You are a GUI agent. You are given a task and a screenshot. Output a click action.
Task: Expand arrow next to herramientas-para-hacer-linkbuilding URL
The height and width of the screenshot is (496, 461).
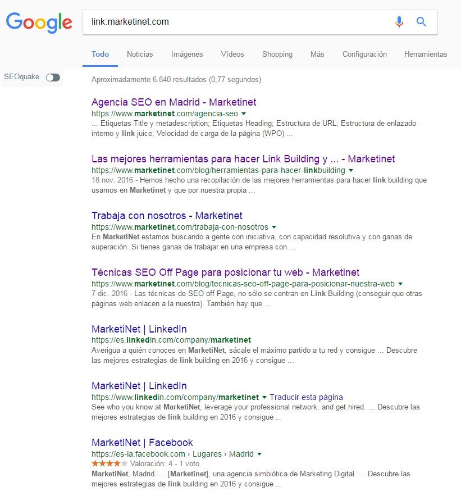tap(350, 171)
